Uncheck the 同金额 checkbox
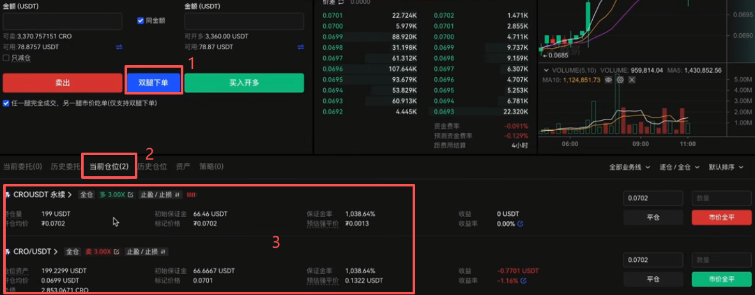Image resolution: width=755 pixels, height=295 pixels. pyautogui.click(x=141, y=20)
